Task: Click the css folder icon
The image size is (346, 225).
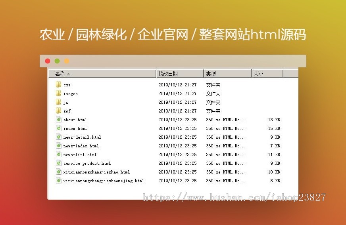Action: 58,84
